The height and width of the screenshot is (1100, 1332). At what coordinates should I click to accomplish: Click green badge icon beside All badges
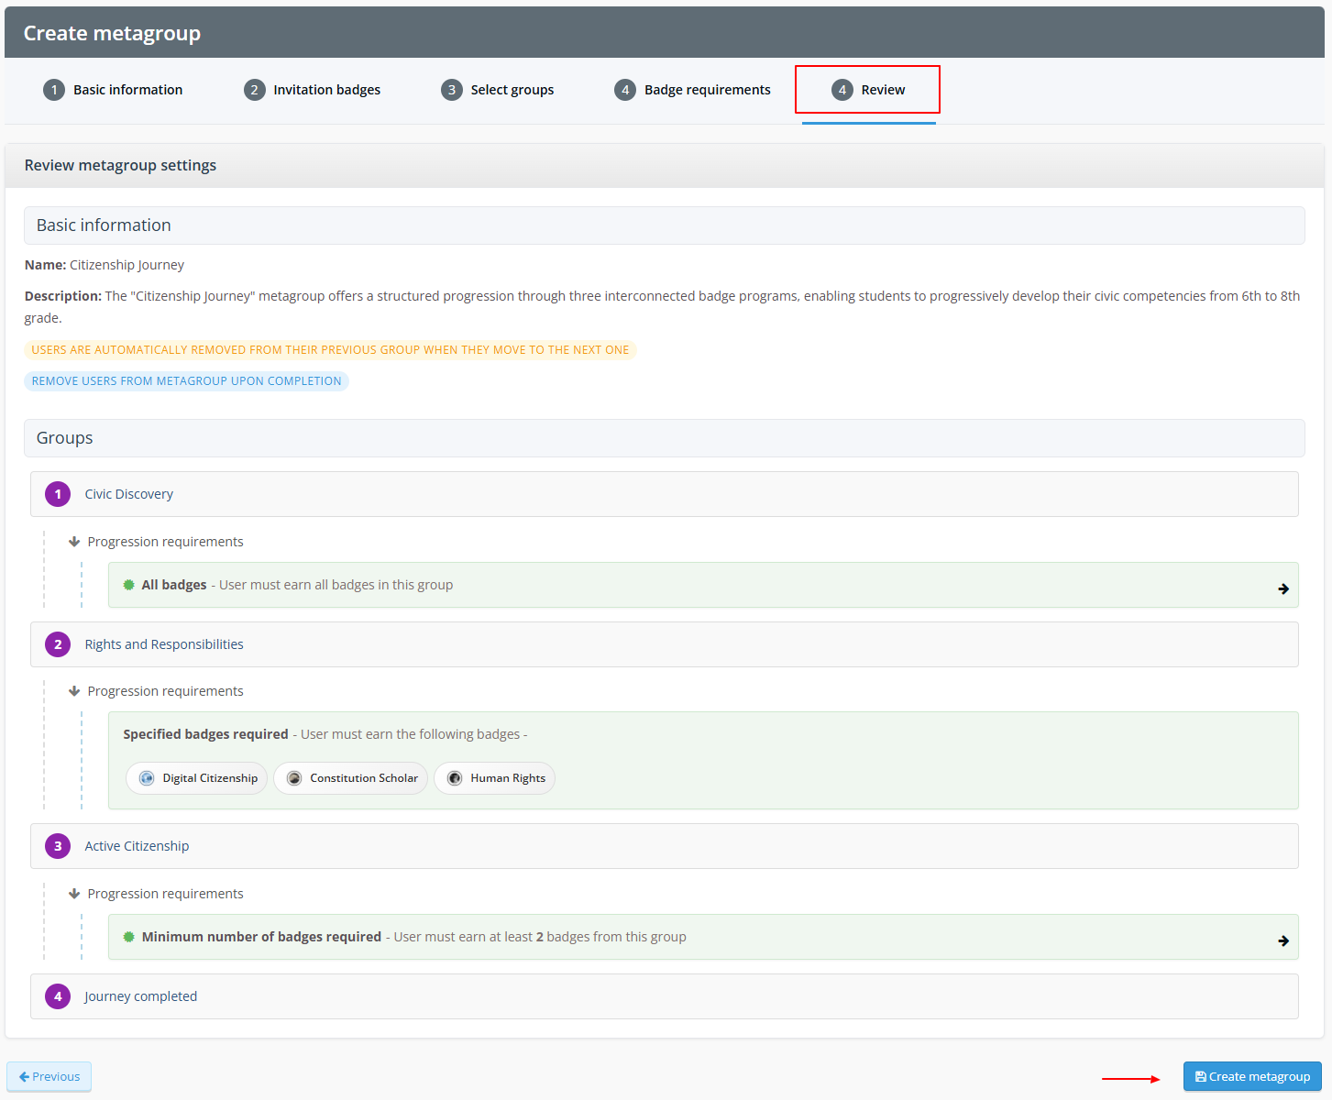pyautogui.click(x=129, y=585)
